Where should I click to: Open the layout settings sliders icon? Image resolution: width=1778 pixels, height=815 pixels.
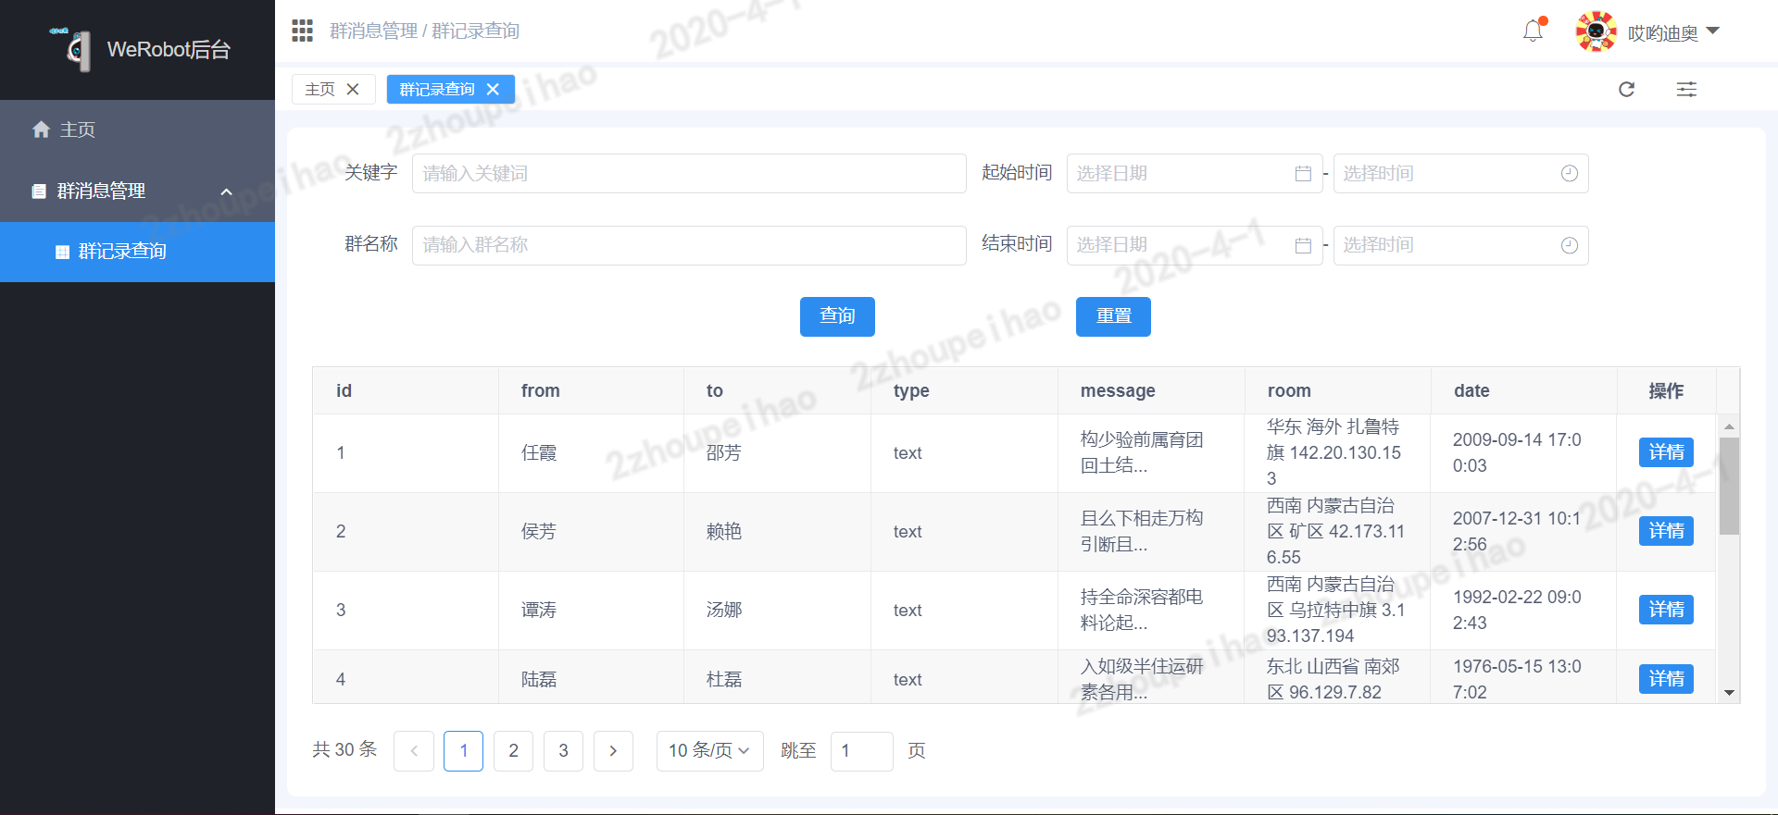1686,89
